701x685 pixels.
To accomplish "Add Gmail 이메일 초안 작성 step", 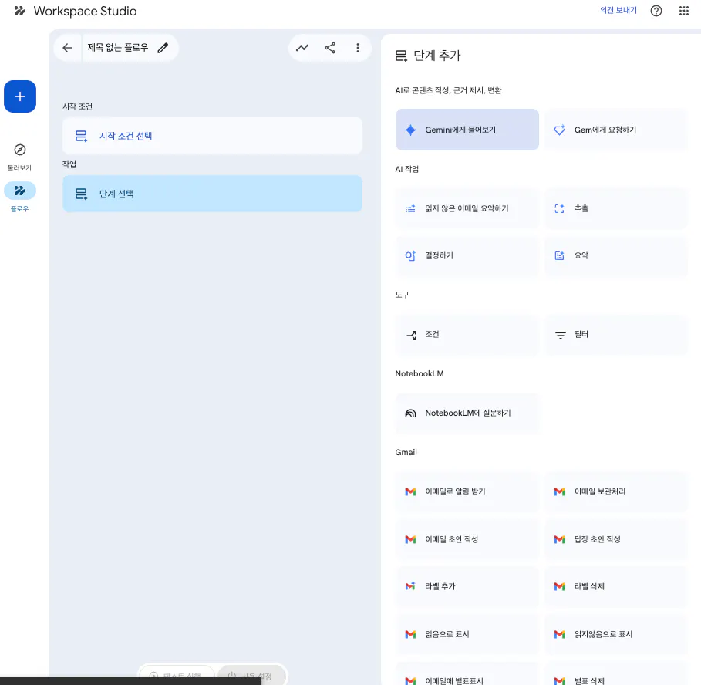I will (467, 539).
